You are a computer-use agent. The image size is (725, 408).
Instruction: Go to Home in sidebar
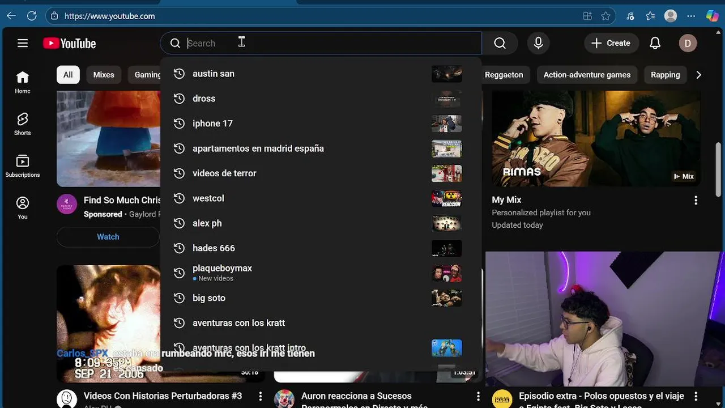(23, 83)
